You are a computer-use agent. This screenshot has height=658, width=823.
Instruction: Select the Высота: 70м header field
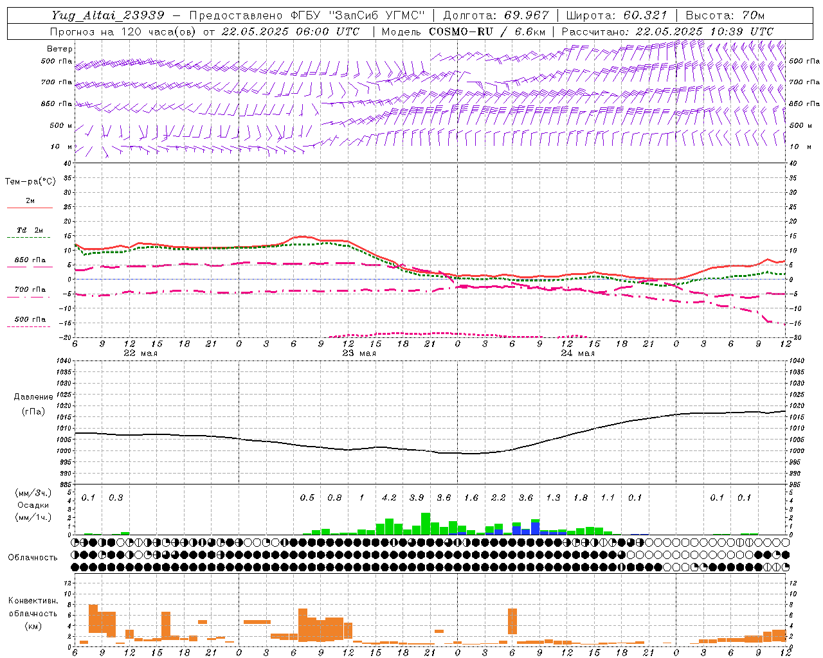(x=725, y=15)
